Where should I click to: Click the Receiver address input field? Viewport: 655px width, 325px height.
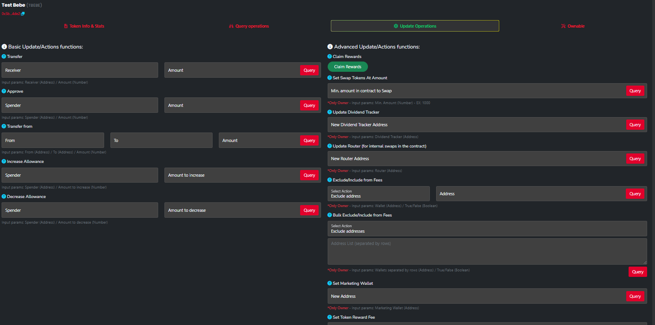tap(80, 70)
